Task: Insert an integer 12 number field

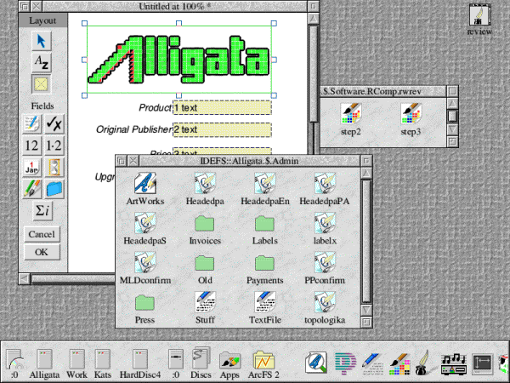Action: pos(31,146)
